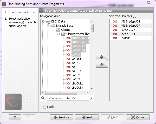Image resolution: width=156 pixels, height=124 pixels.
Task: Select pATH10 in the navigation tree
Action: [76, 67]
